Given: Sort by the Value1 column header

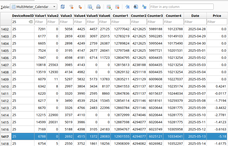Looking at the screenshot, I should pos(40,16).
